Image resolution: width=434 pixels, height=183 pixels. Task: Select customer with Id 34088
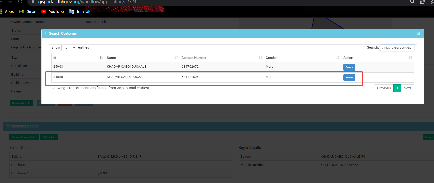click(349, 78)
